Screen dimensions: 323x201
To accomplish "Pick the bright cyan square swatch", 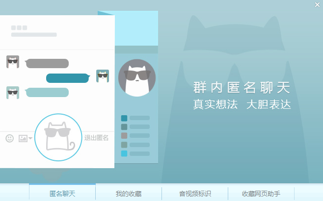I will 124,153.
